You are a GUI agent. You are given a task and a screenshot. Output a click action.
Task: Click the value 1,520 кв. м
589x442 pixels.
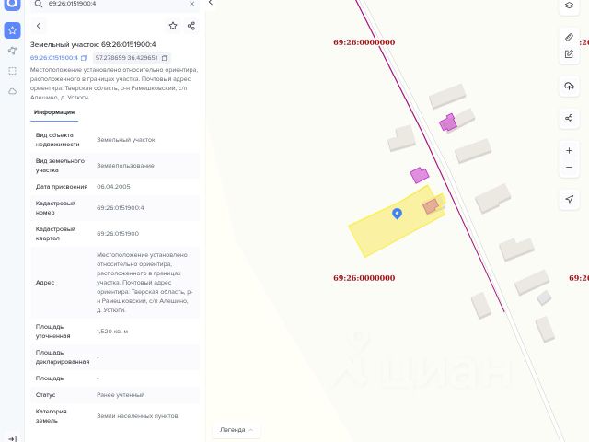112,331
